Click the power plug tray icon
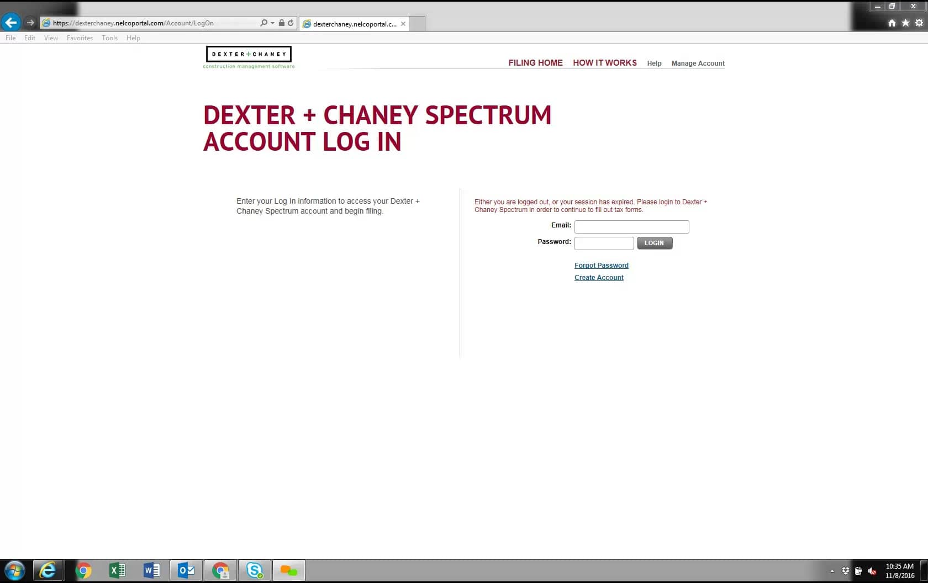Screen dimensions: 928x583 (x=858, y=571)
